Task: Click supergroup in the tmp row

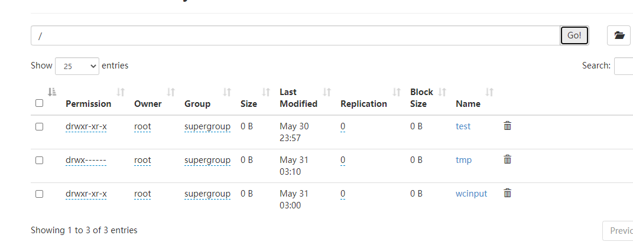Action: coord(207,160)
